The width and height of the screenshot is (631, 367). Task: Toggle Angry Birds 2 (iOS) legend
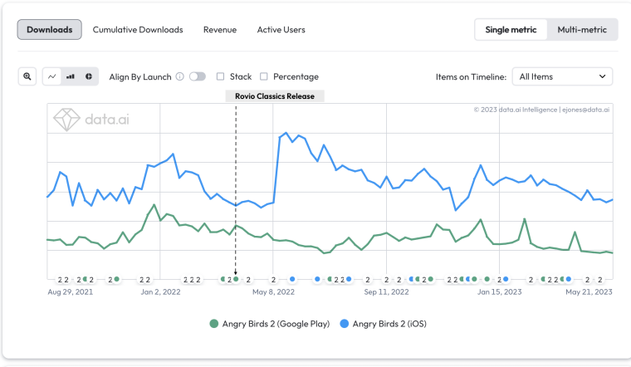click(x=383, y=324)
